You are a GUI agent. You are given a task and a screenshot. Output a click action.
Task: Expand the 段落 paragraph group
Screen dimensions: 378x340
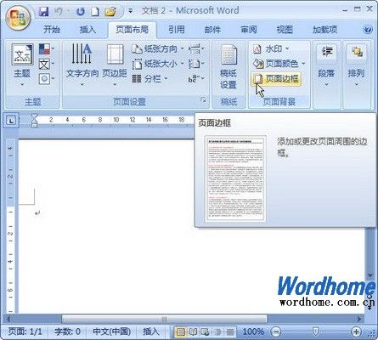click(x=326, y=65)
